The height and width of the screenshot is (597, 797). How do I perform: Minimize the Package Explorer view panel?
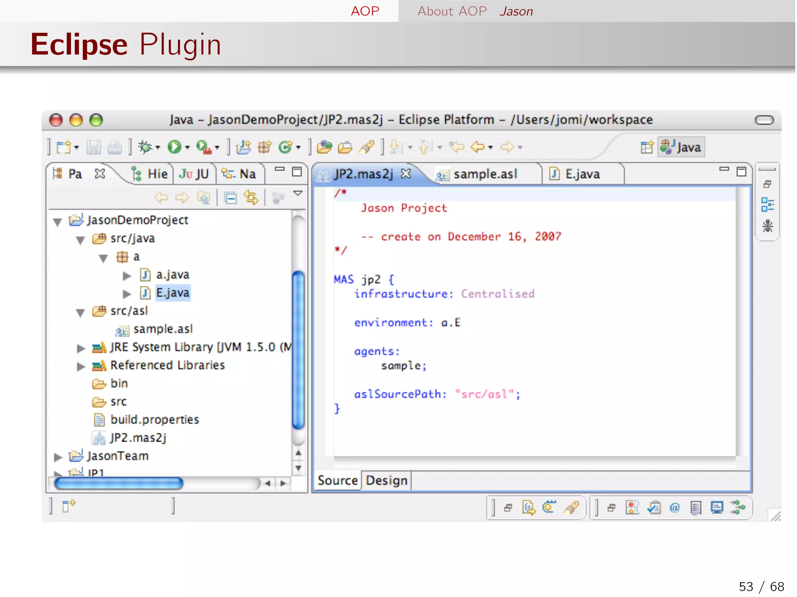[x=279, y=169]
